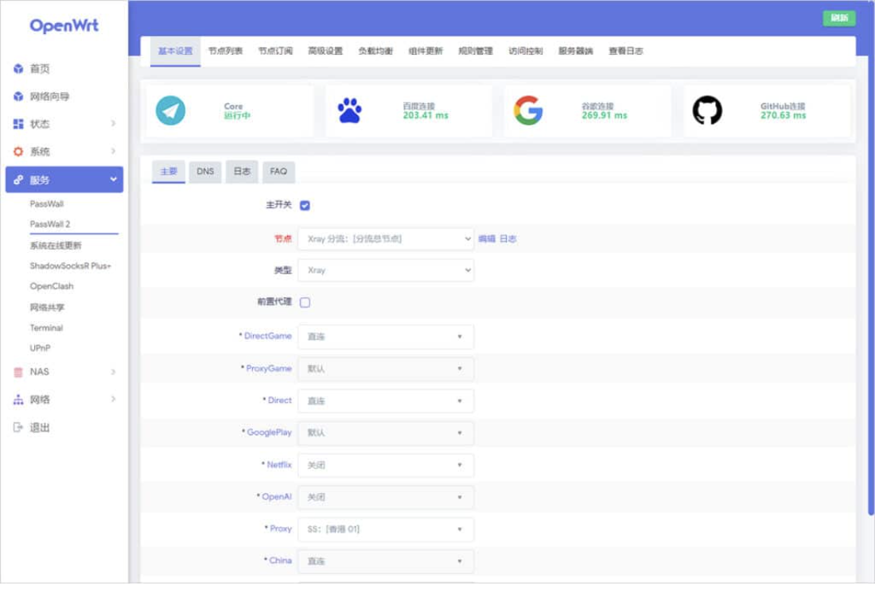Expand the Netflix node dropdown
The height and width of the screenshot is (593, 875).
point(386,465)
